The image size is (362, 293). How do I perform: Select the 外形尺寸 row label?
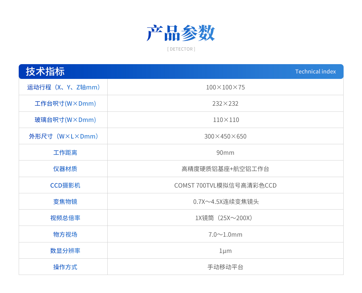(64, 136)
